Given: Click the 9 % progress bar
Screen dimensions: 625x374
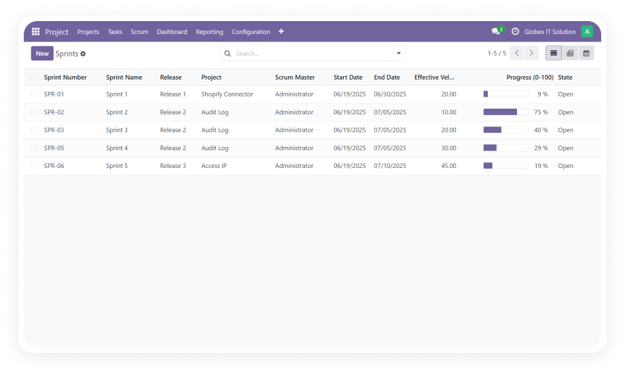Looking at the screenshot, I should coord(505,95).
